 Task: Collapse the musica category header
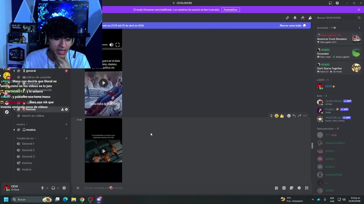click(x=22, y=124)
